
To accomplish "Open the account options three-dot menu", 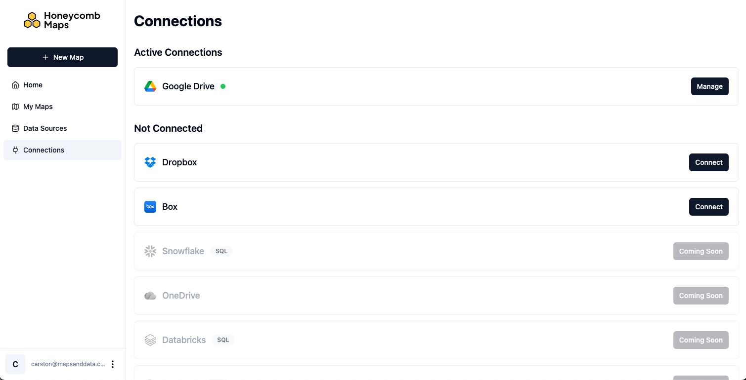I will coord(113,364).
